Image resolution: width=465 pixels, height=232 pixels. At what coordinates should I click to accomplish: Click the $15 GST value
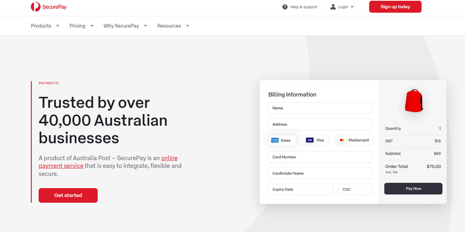click(x=438, y=141)
